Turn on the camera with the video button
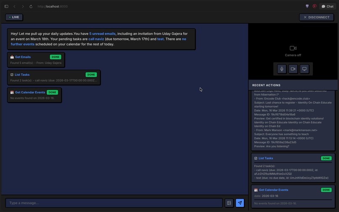The image size is (339, 212). 293,69
